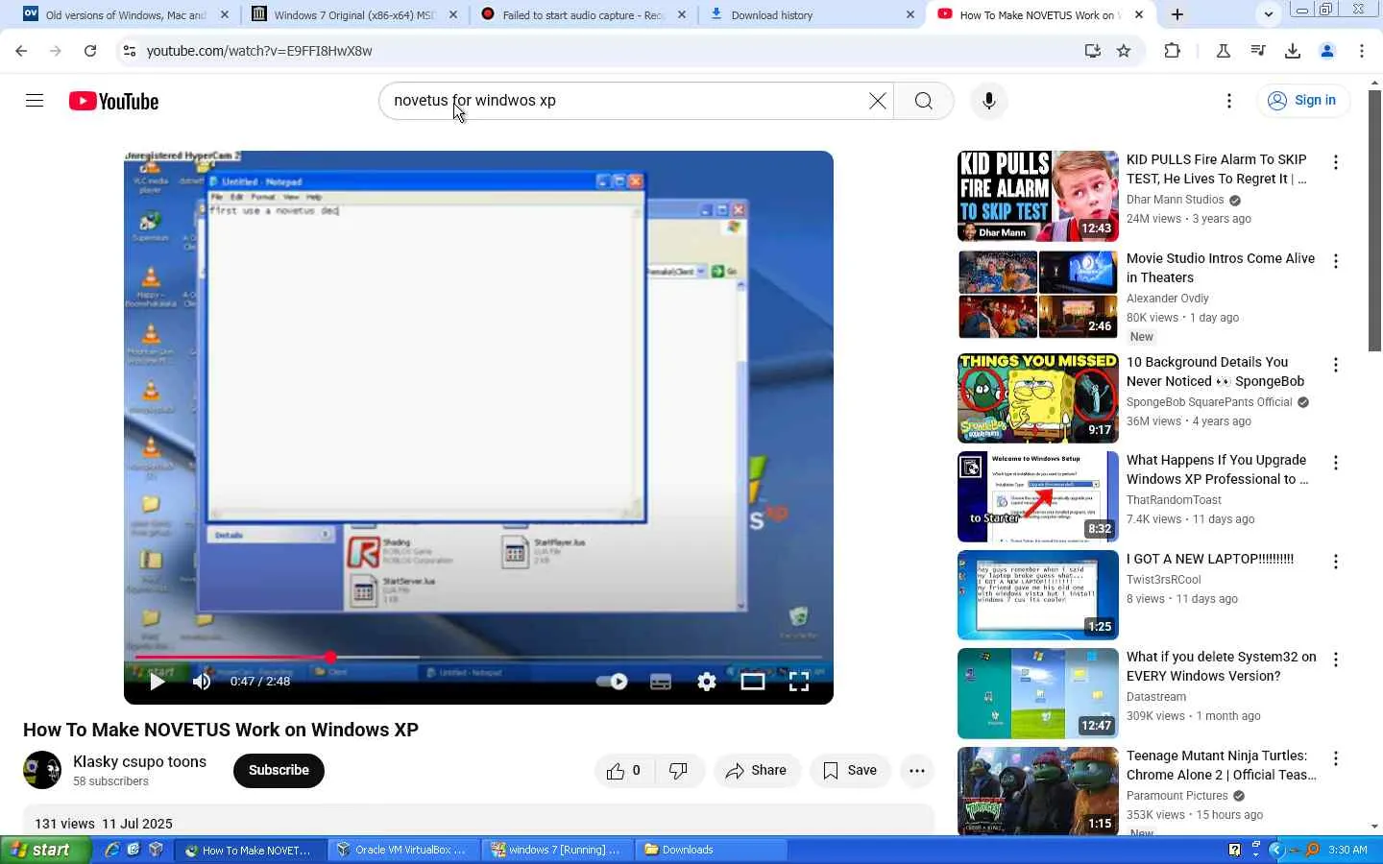
Task: Open Chrome media controls icon
Action: [x=1258, y=51]
